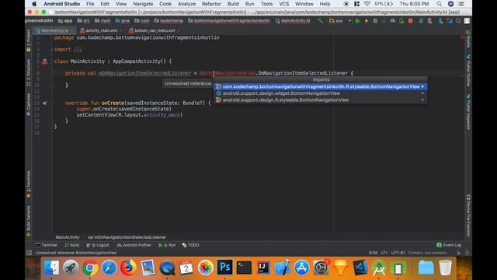Screen dimensions: 497x280
Task: Click the java breadcrumb folder
Action: [x=123, y=21]
